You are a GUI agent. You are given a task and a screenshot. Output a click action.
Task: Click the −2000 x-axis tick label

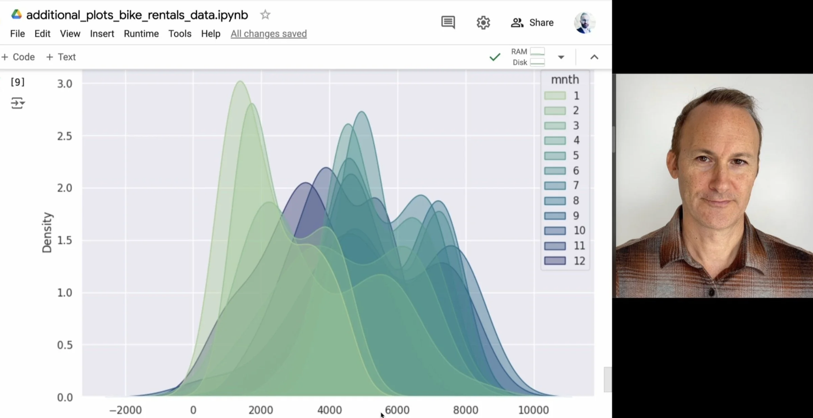(125, 410)
